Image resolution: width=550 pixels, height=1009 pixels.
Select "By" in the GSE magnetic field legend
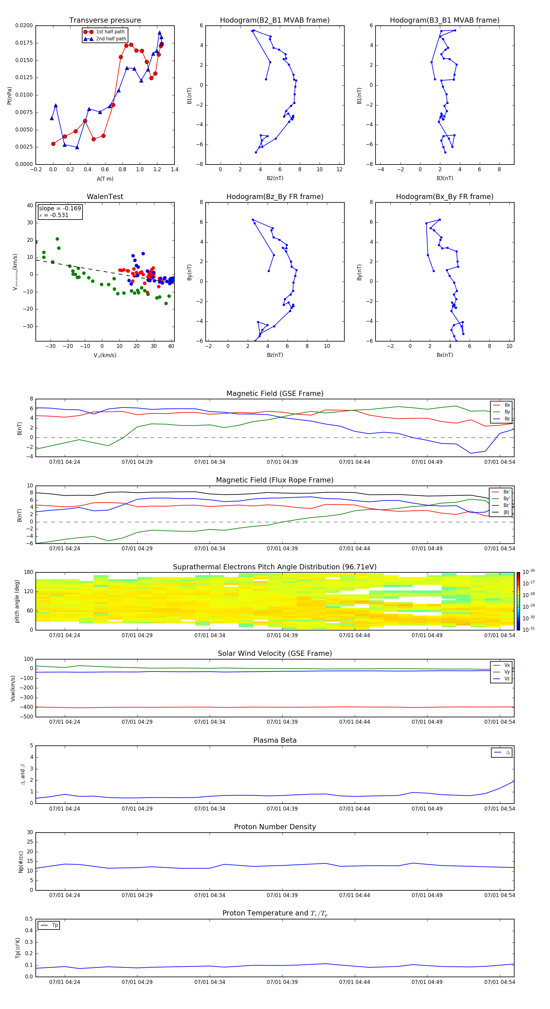502,412
